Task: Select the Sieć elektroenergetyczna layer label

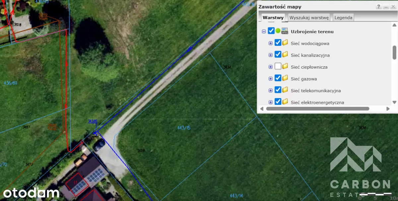Action: pos(317,102)
